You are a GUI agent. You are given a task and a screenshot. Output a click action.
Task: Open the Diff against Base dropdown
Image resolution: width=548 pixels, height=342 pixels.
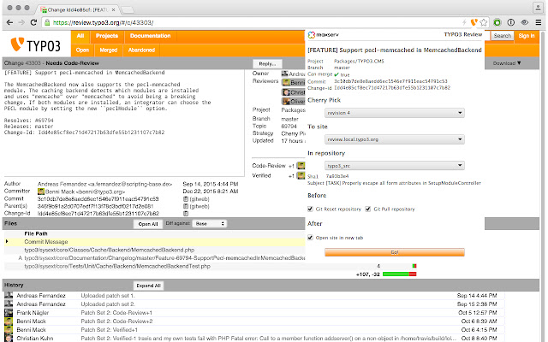[209, 224]
